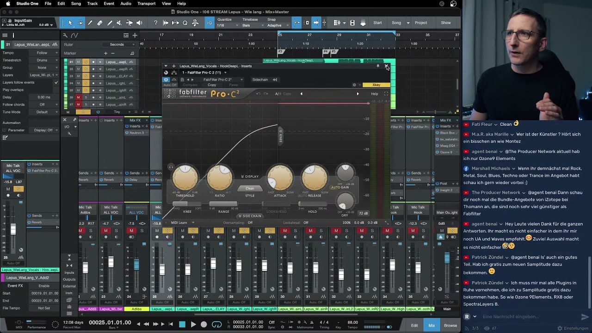The width and height of the screenshot is (592, 333).
Task: Expand SIDE CHAIN section in Pro-C 2
Action: pyautogui.click(x=250, y=216)
